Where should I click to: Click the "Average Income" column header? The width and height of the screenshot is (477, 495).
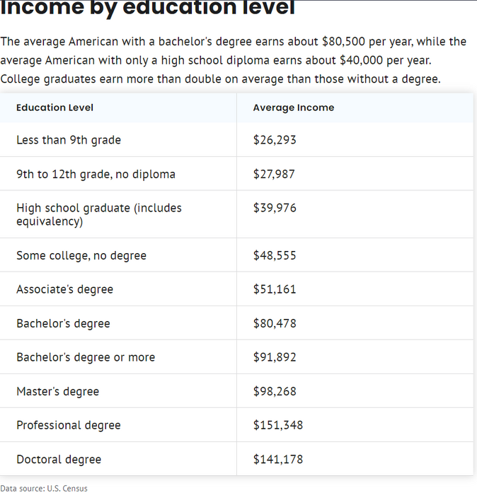(294, 107)
